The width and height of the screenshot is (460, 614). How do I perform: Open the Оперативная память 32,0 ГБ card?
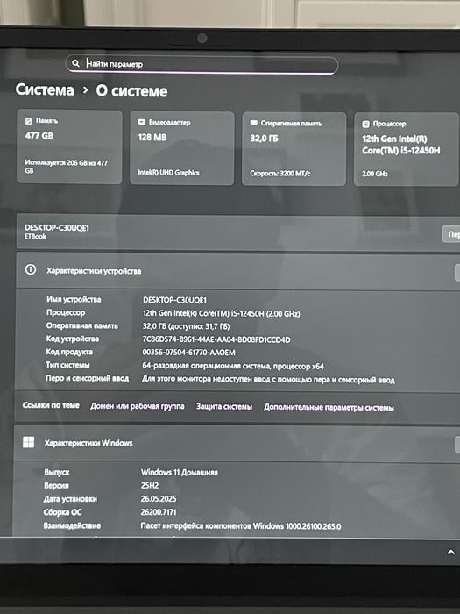(294, 149)
